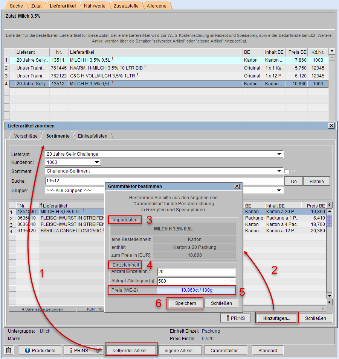
Task: Open Produktinfo with the info icon
Action: pyautogui.click(x=40, y=350)
